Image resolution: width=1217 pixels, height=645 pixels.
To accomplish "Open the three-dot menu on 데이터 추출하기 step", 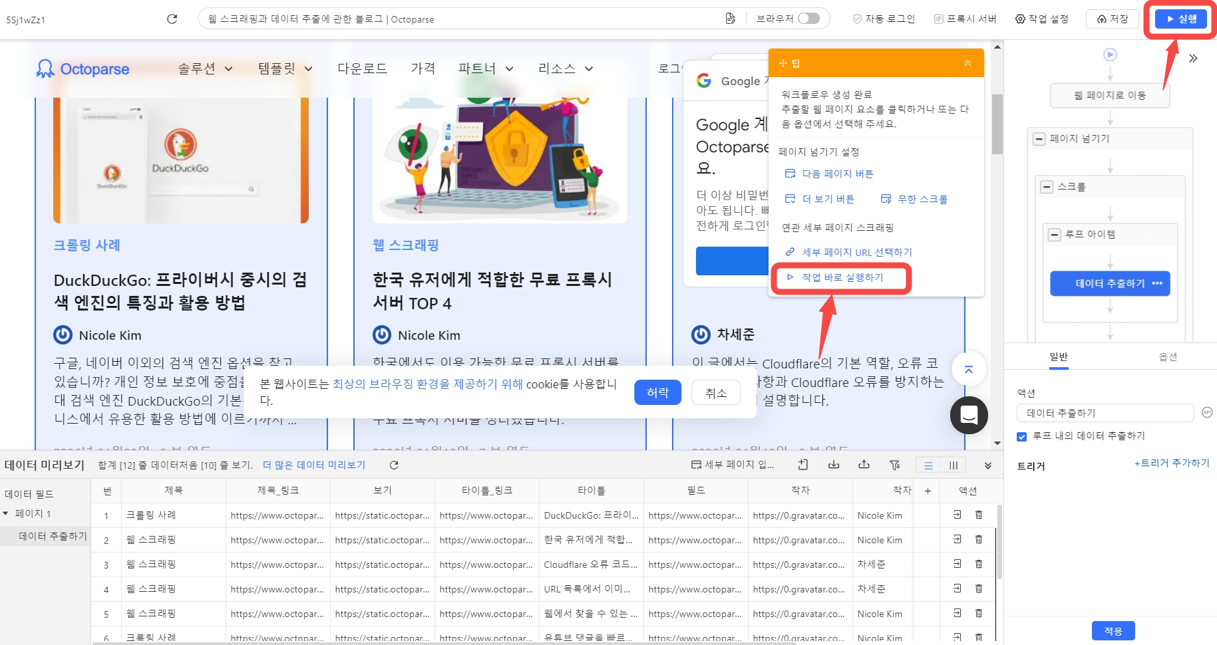I will (1157, 283).
